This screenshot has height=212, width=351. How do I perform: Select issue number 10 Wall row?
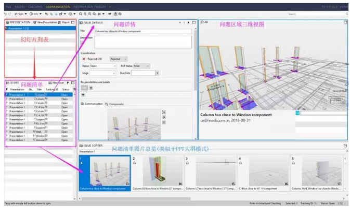38,132
